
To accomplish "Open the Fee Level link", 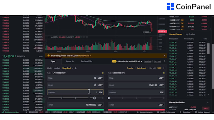I will pyautogui.click(x=157, y=61).
